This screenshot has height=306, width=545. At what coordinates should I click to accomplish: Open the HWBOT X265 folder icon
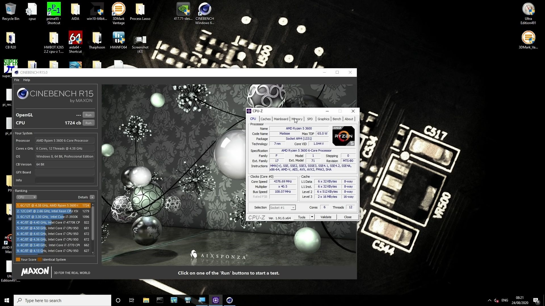54,42
